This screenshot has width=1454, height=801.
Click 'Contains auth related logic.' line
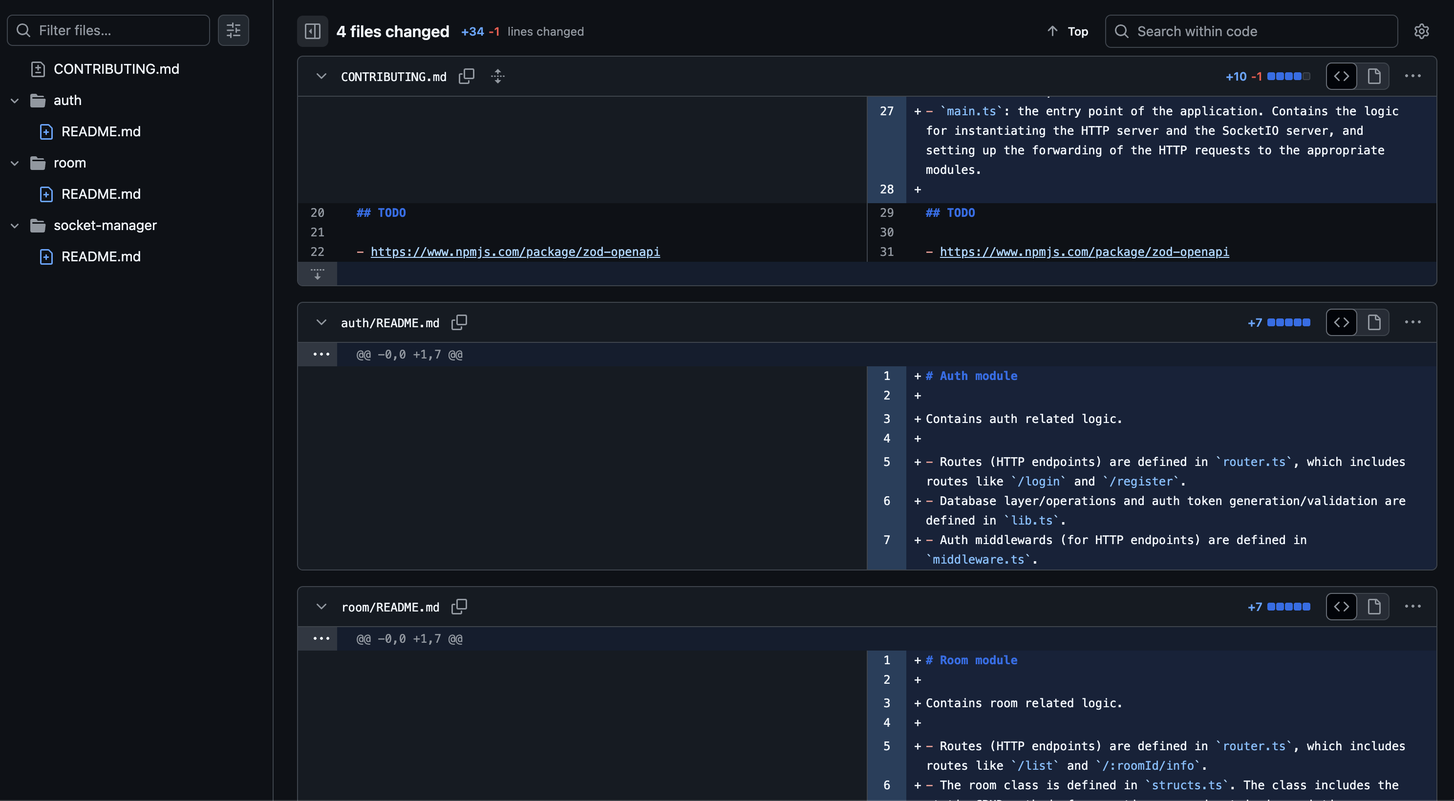click(x=1024, y=419)
